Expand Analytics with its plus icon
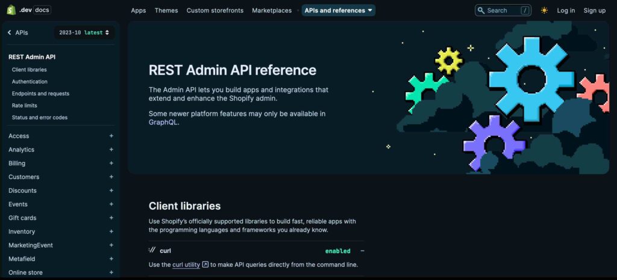617x280 pixels. (x=111, y=150)
